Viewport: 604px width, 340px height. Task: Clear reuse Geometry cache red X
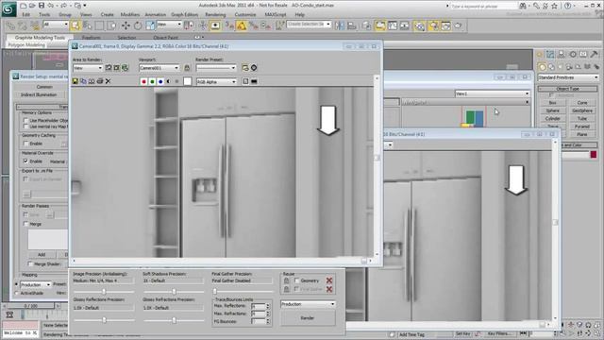[329, 280]
